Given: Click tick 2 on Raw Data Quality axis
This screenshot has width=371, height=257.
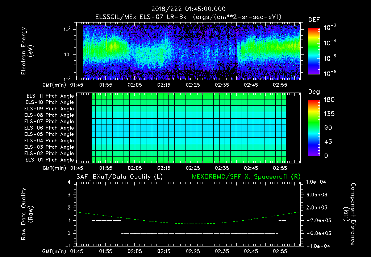Looking at the screenshot, I should point(69,208).
